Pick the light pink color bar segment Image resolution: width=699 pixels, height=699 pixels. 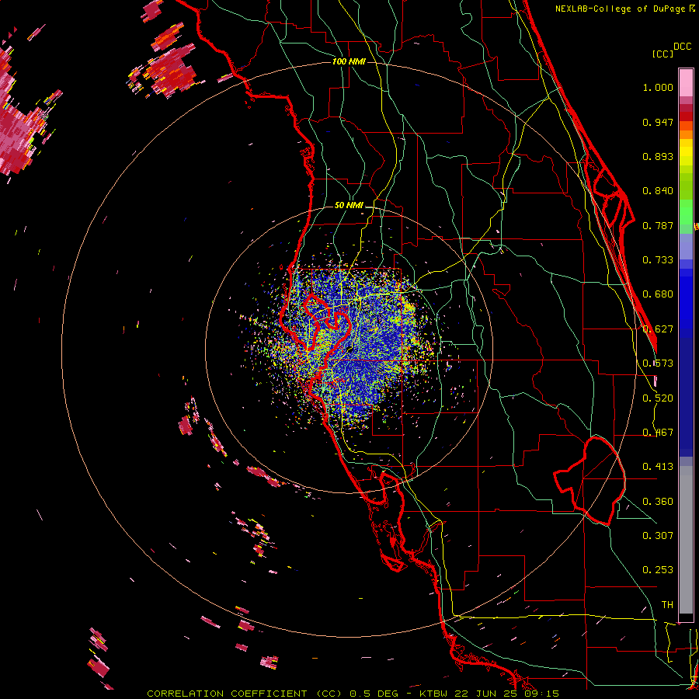click(686, 83)
